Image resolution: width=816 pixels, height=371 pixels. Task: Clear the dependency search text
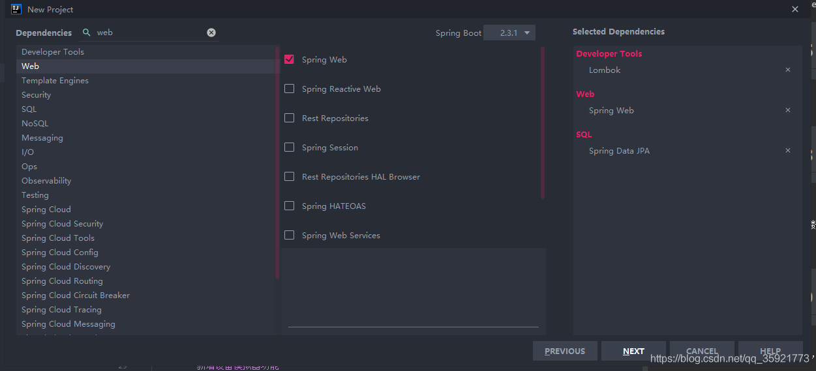pyautogui.click(x=211, y=33)
